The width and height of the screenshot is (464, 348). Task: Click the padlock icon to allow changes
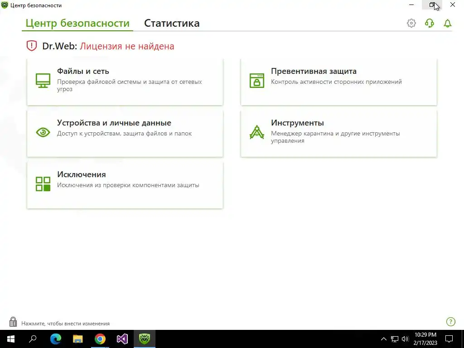tap(13, 322)
